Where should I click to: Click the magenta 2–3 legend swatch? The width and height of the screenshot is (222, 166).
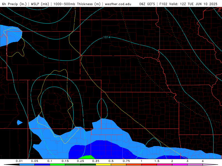point(180,165)
